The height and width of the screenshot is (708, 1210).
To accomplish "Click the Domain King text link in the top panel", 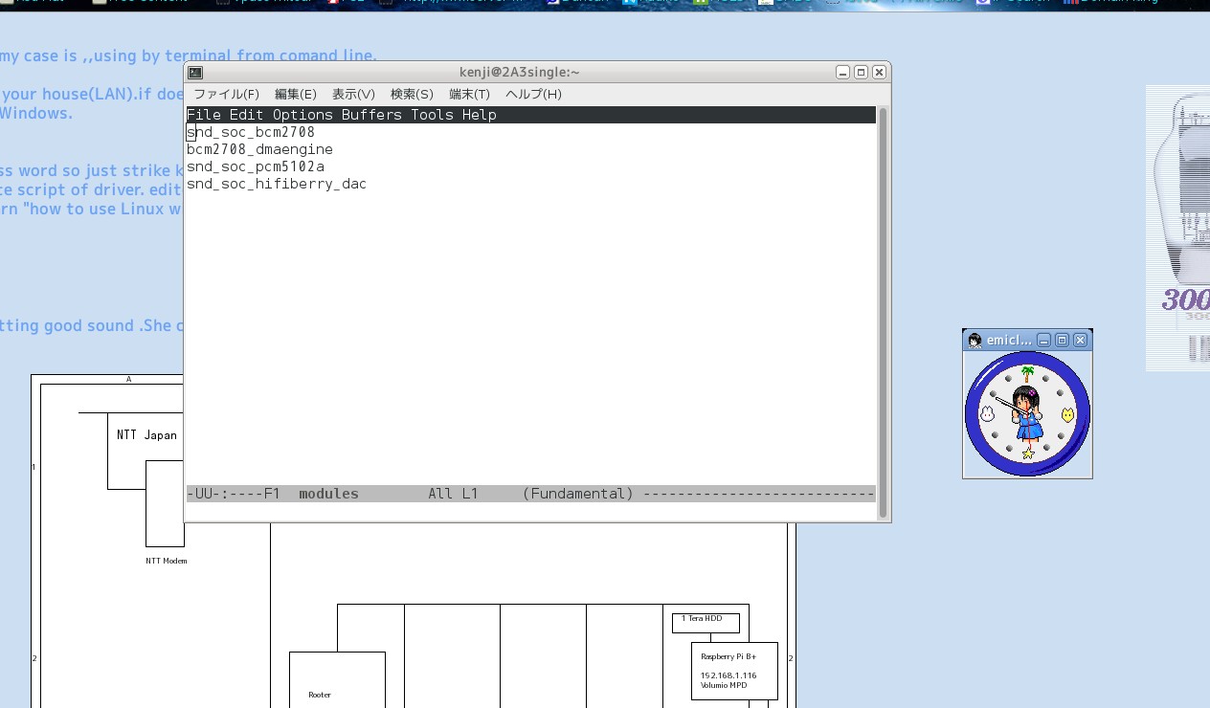I will [x=1120, y=3].
